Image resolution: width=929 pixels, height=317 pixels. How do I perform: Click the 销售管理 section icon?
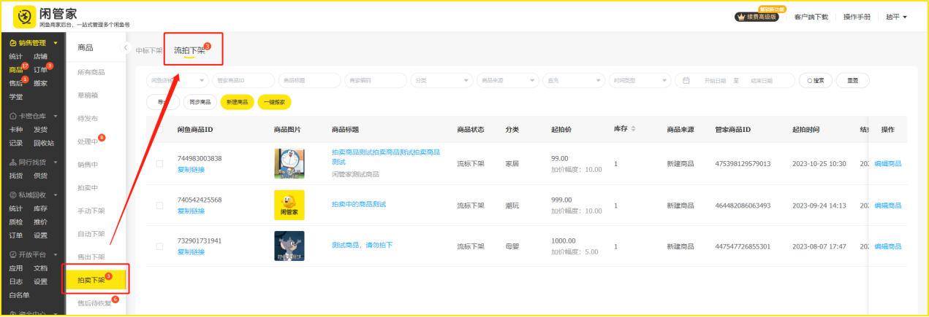pos(12,43)
